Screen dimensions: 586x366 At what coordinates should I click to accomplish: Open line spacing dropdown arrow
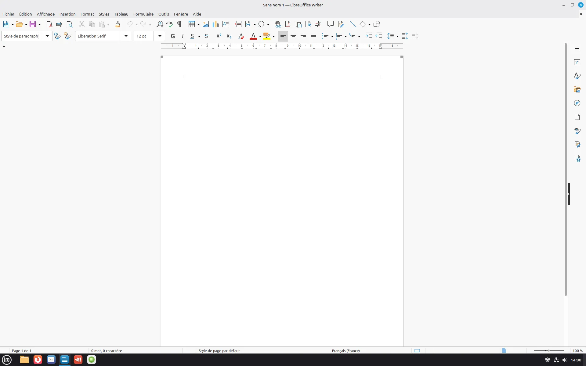tap(397, 36)
